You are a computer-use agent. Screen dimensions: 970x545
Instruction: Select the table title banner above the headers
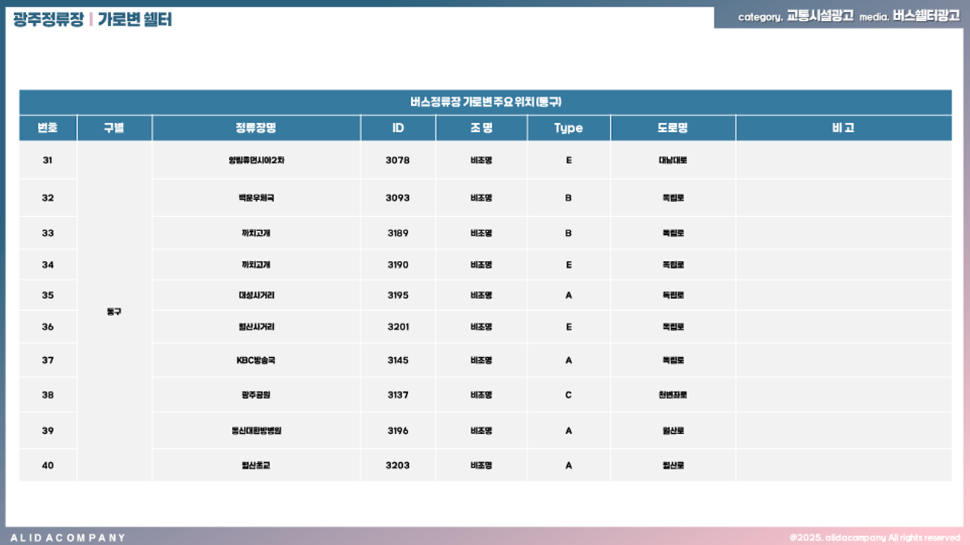point(485,102)
